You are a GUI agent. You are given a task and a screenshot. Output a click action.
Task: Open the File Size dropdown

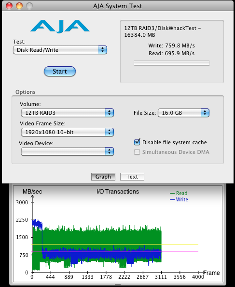(183, 113)
